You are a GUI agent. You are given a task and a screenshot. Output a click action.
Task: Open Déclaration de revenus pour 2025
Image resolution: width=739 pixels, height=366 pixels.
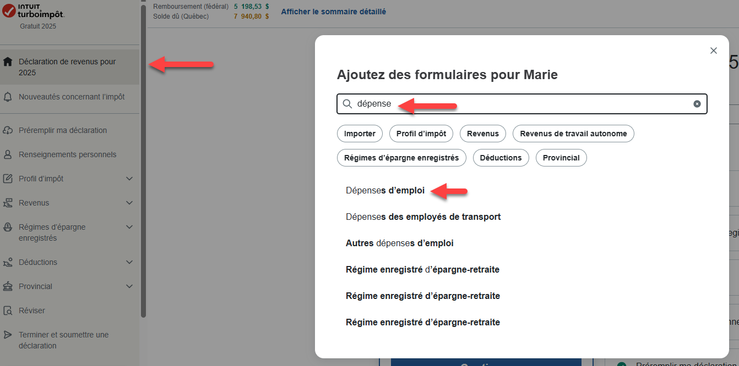pos(70,67)
